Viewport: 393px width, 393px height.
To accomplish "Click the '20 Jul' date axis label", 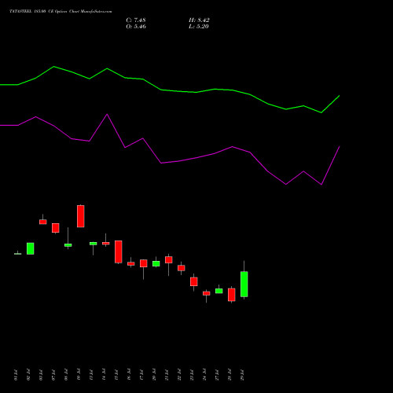I will [154, 375].
